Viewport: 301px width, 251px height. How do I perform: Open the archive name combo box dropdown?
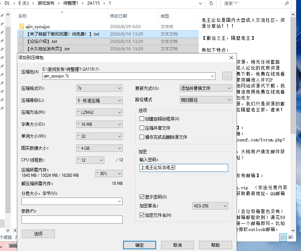212,76
